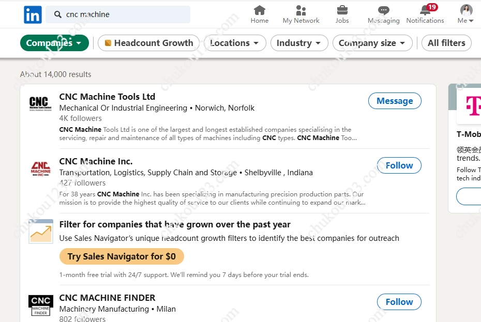Expand the Company size dropdown
The width and height of the screenshot is (481, 322).
(372, 43)
